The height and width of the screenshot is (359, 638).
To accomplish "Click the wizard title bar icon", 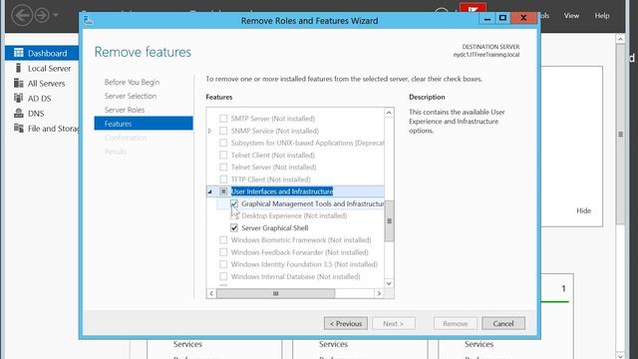I will point(88,20).
